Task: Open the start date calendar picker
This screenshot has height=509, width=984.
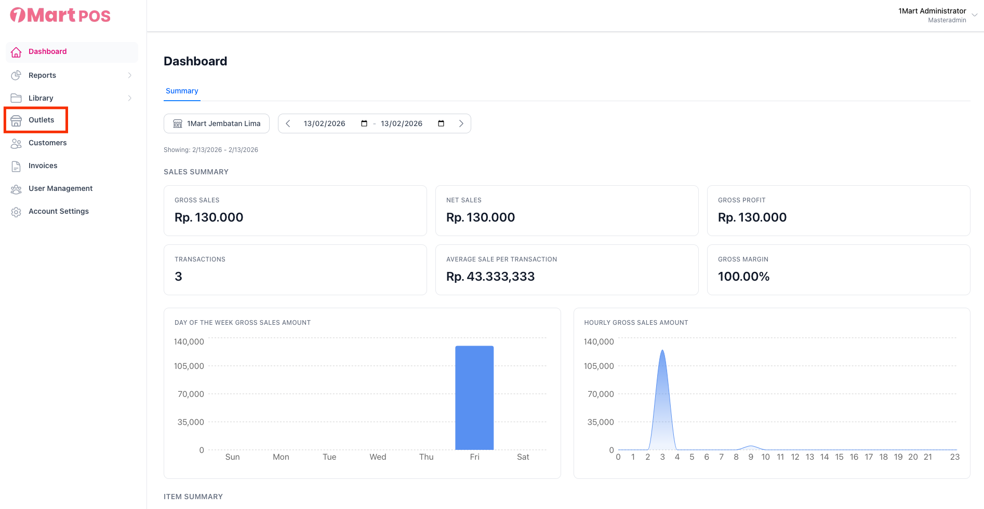Action: (364, 123)
